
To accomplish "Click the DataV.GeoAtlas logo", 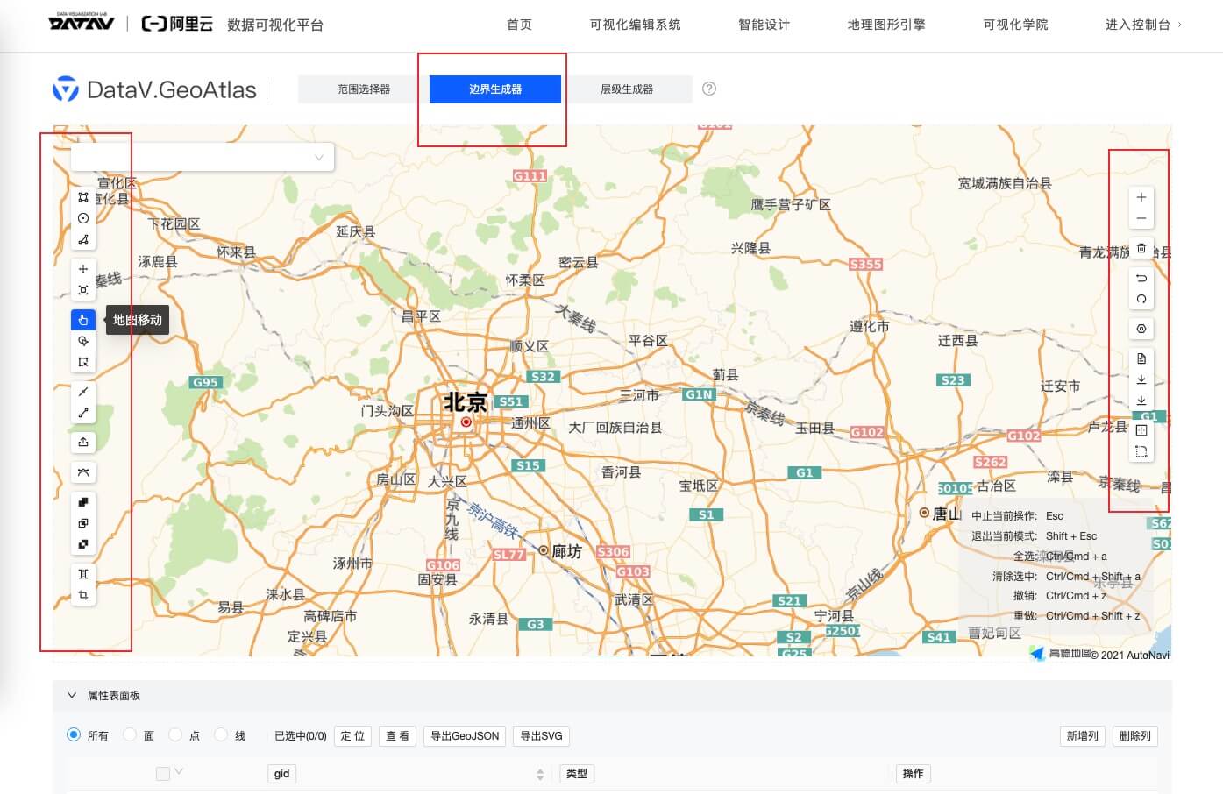I will point(154,89).
